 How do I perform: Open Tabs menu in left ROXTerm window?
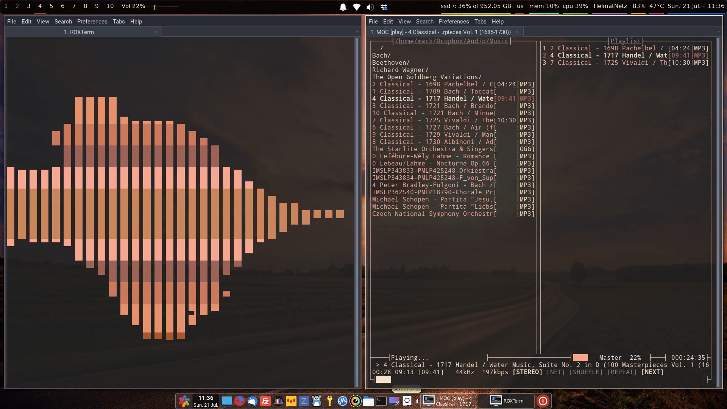pyautogui.click(x=119, y=22)
